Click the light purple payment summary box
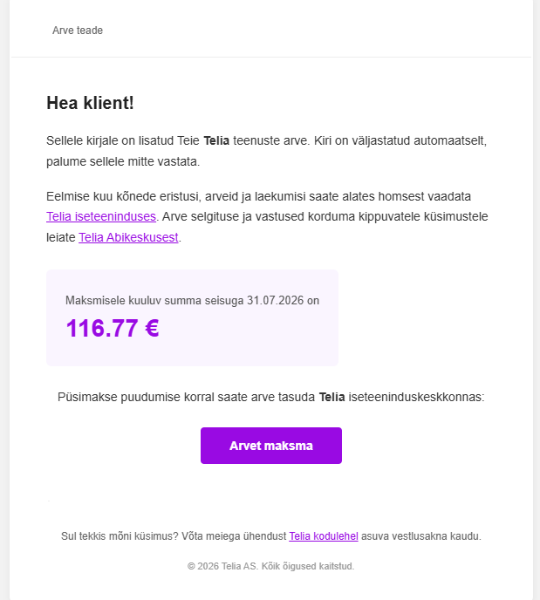Viewport: 540px width, 600px height. pos(192,317)
